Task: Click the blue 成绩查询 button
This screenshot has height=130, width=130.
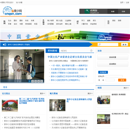Action: click(x=103, y=72)
